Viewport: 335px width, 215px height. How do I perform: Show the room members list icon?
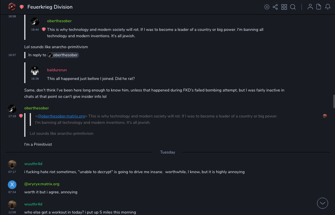click(310, 7)
